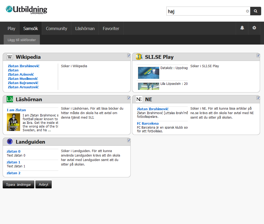
Task: Open Zlatan Arnautović link
Action: 23,87
